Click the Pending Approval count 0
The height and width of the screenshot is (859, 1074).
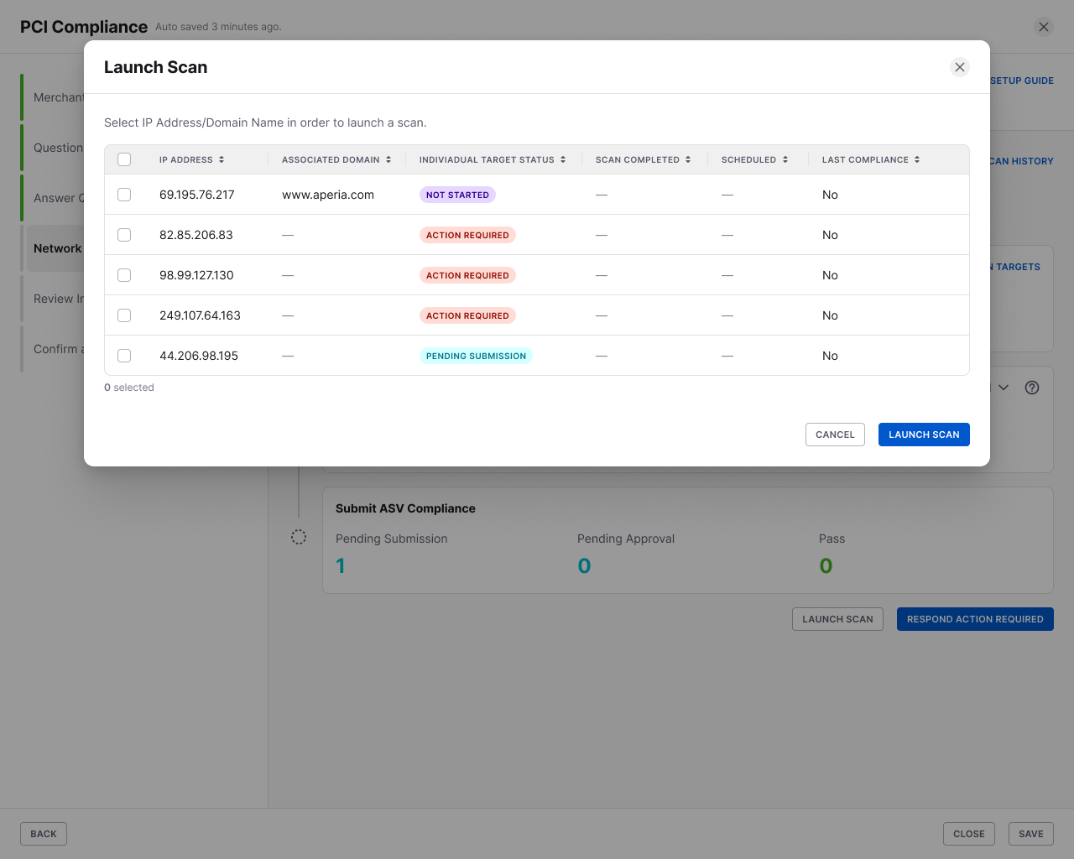tap(584, 566)
